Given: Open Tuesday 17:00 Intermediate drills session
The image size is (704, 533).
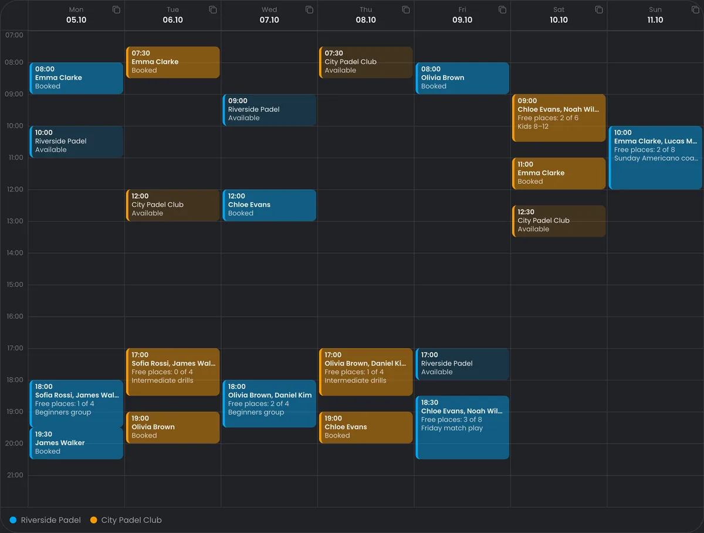Looking at the screenshot, I should [x=173, y=372].
